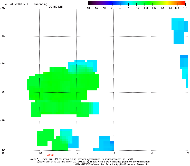This screenshot has height=166, width=190.
Task: Click the color scale label '-10'
Action: (x=103, y=8)
